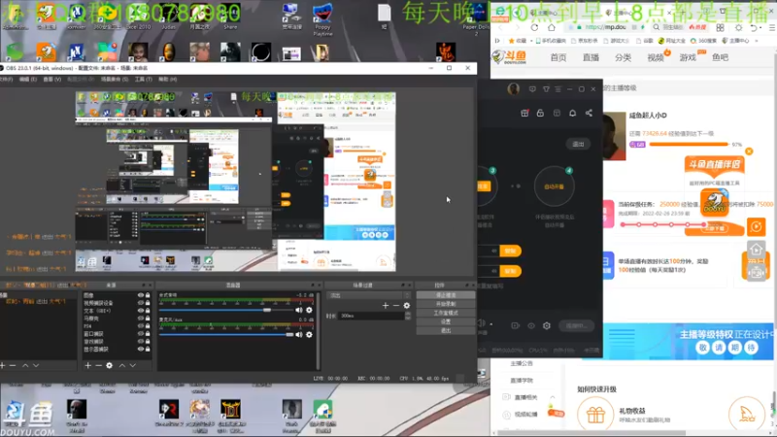Toggle visibility of 文本 (GDI+) source
This screenshot has height=437, width=777.
pyautogui.click(x=140, y=311)
